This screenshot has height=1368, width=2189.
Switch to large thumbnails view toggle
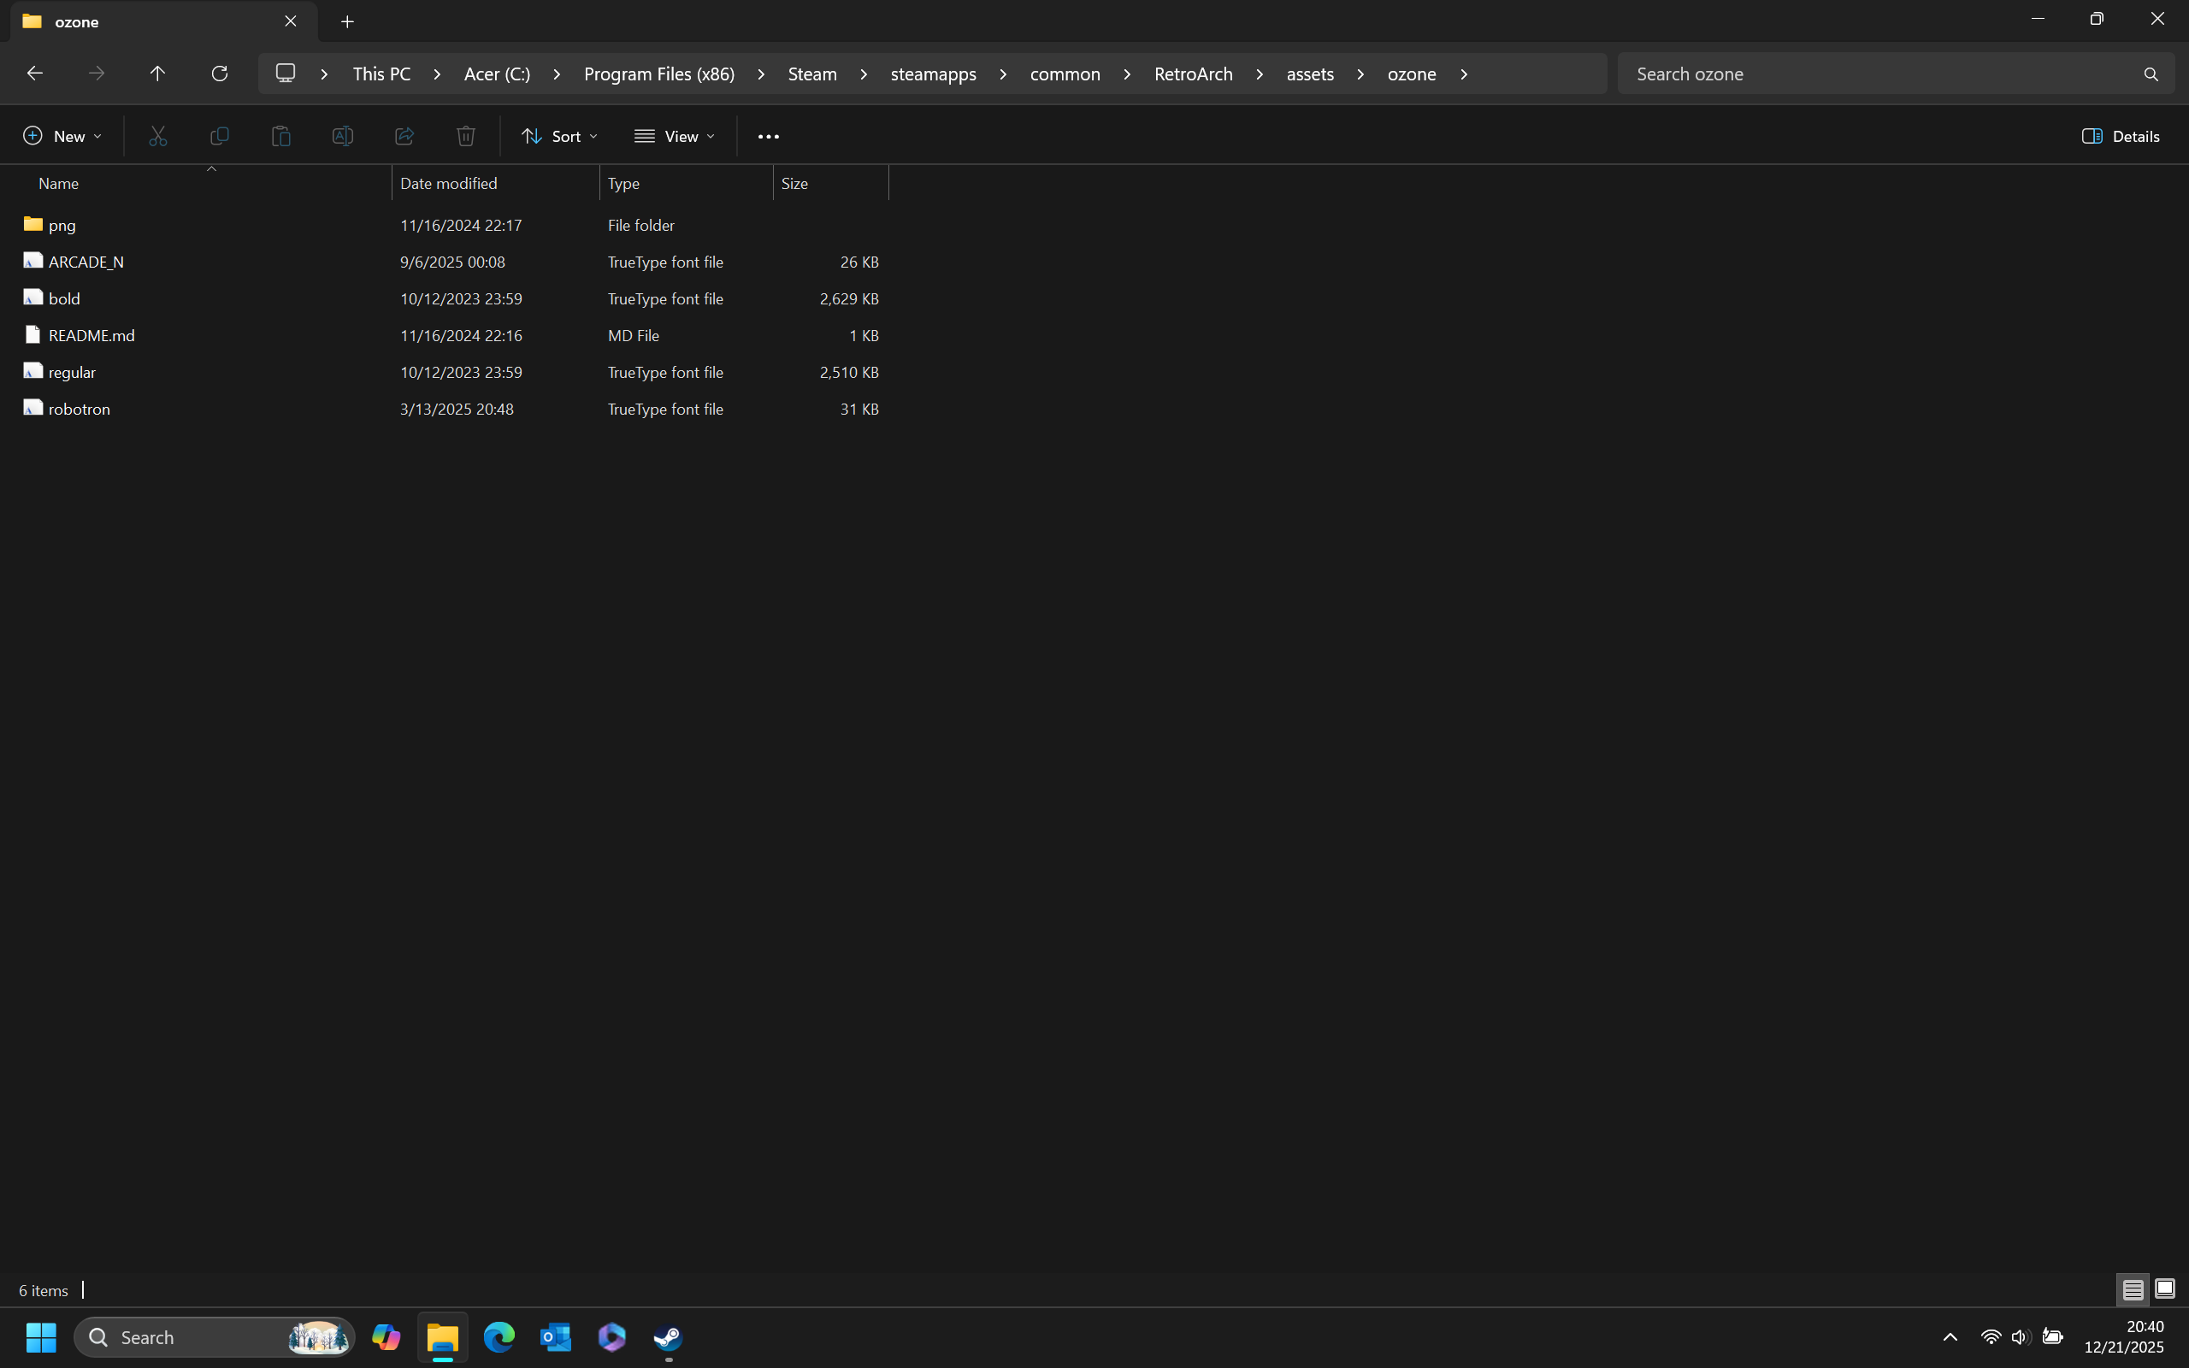(x=2164, y=1288)
